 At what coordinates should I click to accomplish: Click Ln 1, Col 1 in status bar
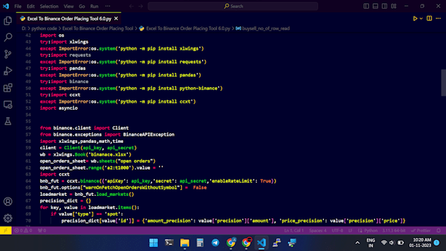[x=294, y=231]
